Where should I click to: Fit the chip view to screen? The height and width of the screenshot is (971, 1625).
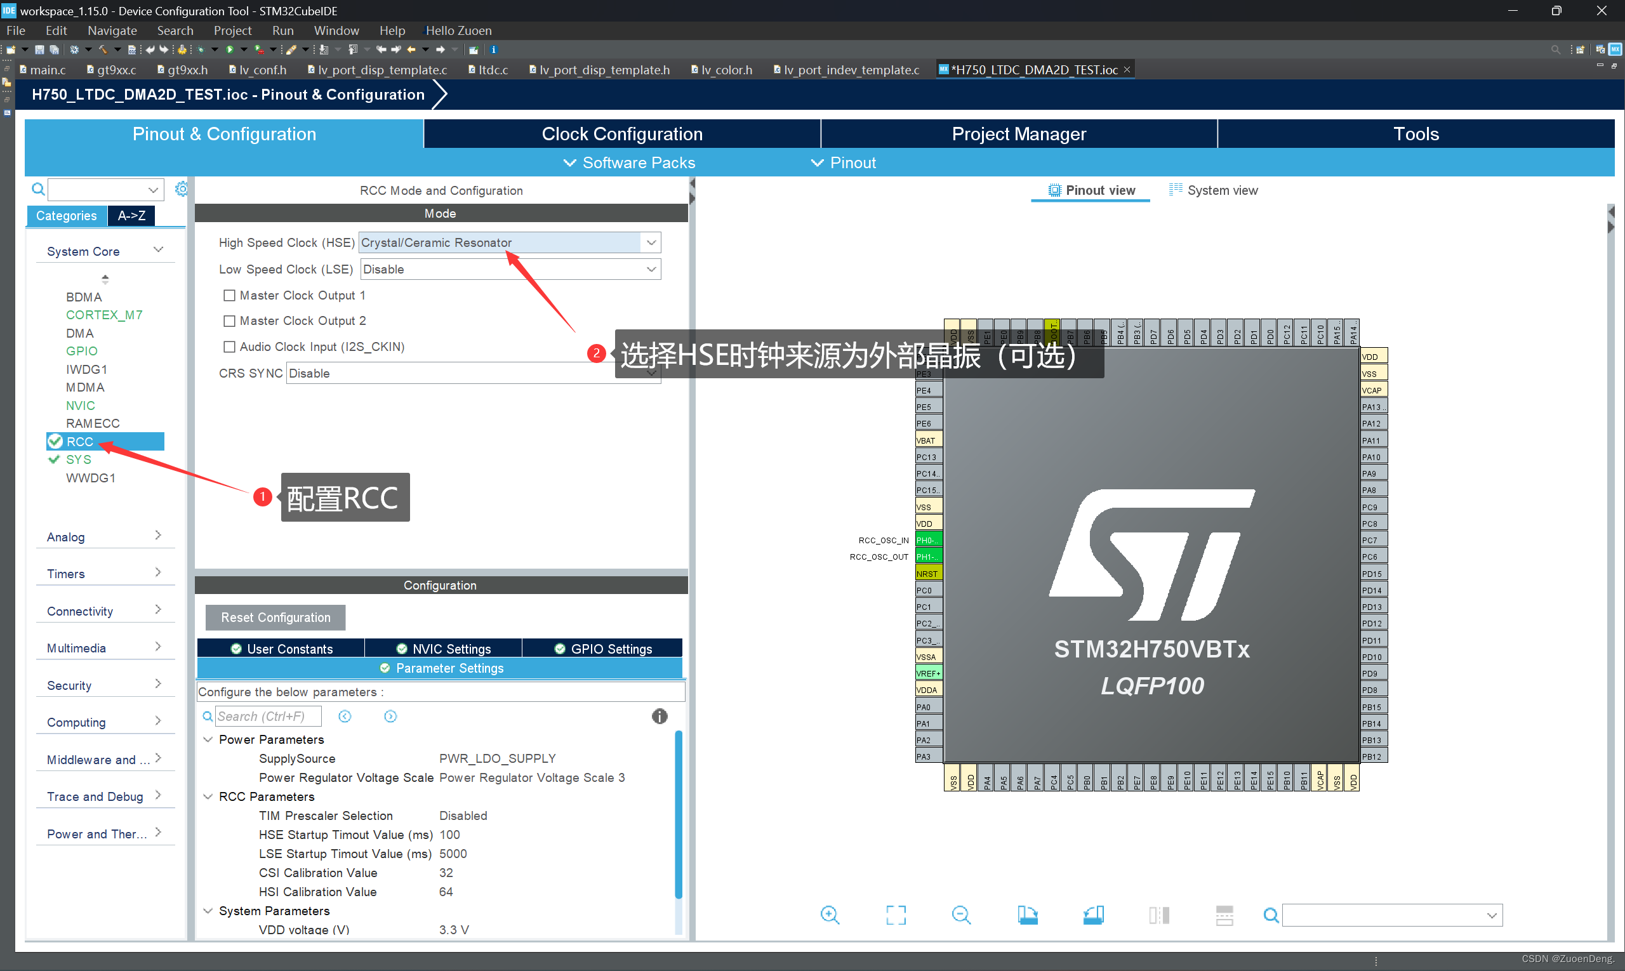tap(896, 915)
